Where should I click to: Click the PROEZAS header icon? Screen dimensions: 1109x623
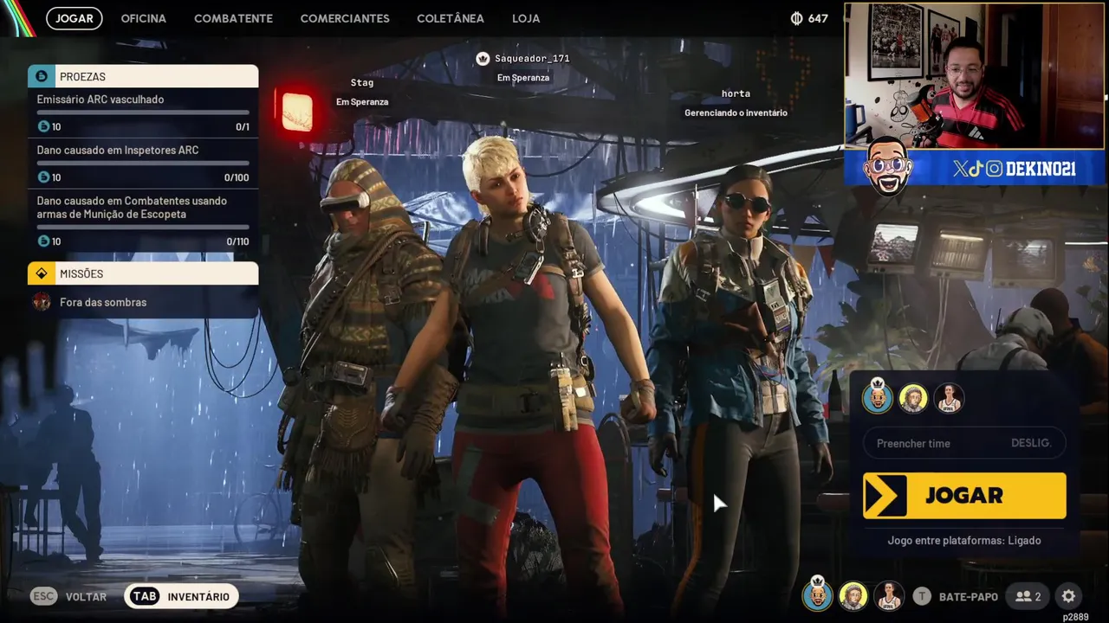pos(42,76)
